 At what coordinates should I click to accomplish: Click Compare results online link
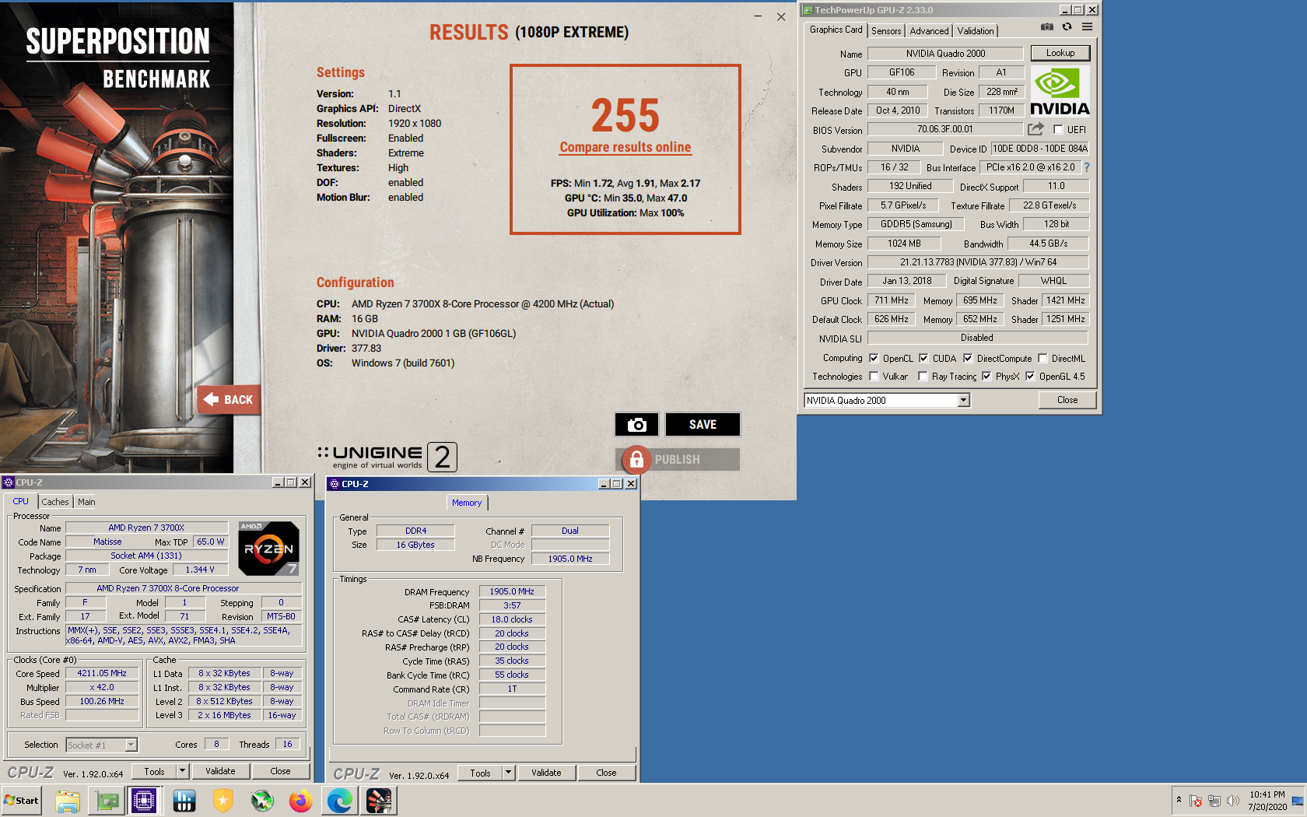(x=625, y=147)
